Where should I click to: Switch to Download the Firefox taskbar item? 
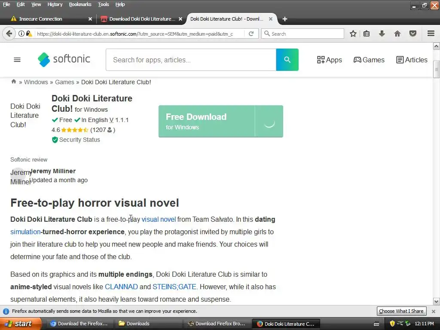pyautogui.click(x=79, y=324)
